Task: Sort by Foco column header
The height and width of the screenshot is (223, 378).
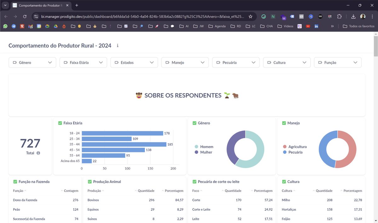Action: 197,191
